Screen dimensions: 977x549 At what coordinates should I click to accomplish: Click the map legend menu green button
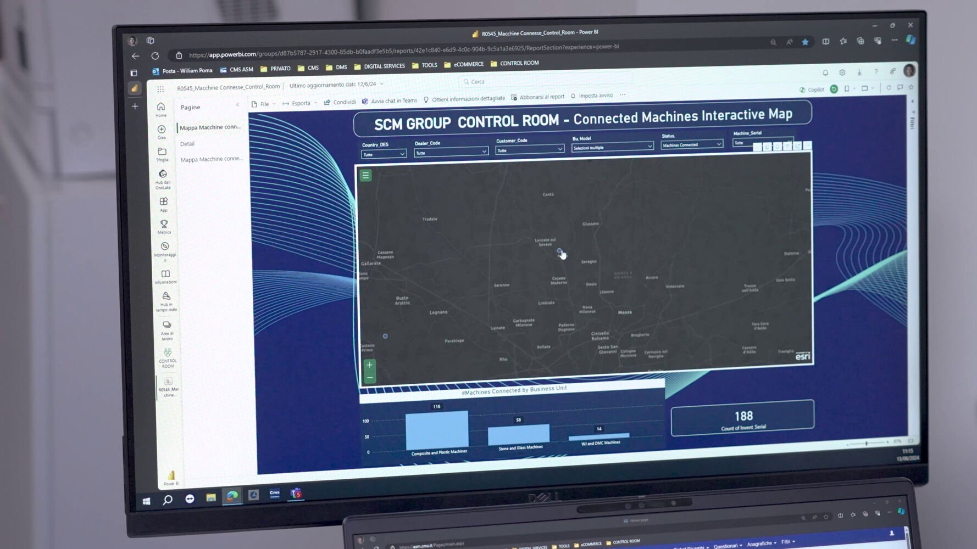coord(365,175)
